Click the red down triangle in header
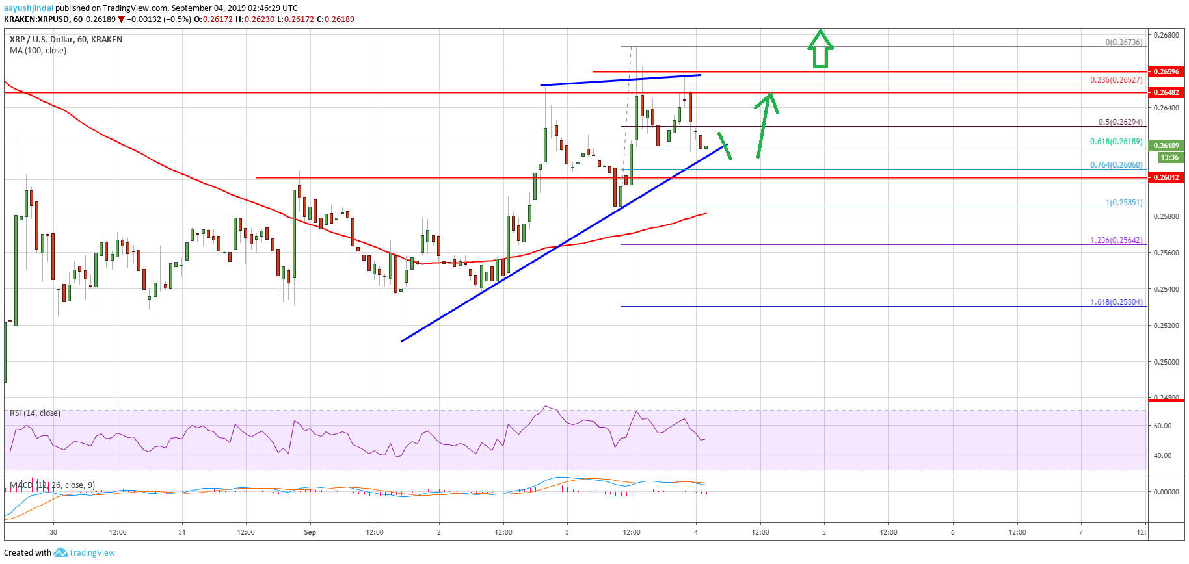Image resolution: width=1189 pixels, height=564 pixels. click(x=121, y=19)
